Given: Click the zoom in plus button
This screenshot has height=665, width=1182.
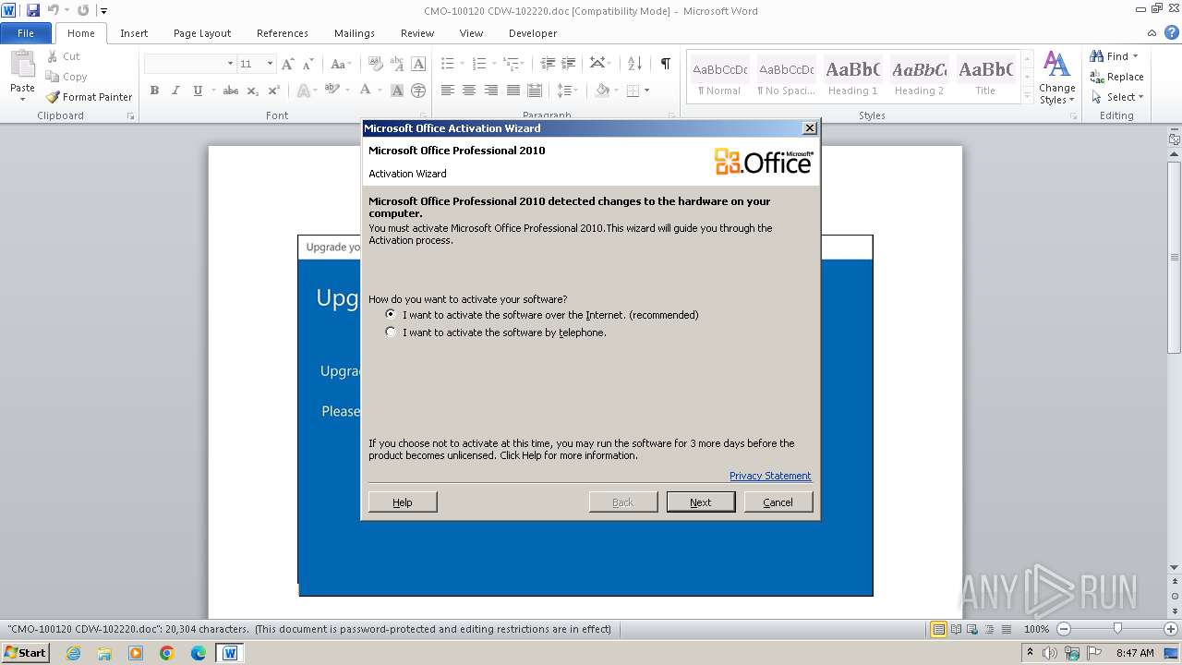Looking at the screenshot, I should pyautogui.click(x=1171, y=629).
